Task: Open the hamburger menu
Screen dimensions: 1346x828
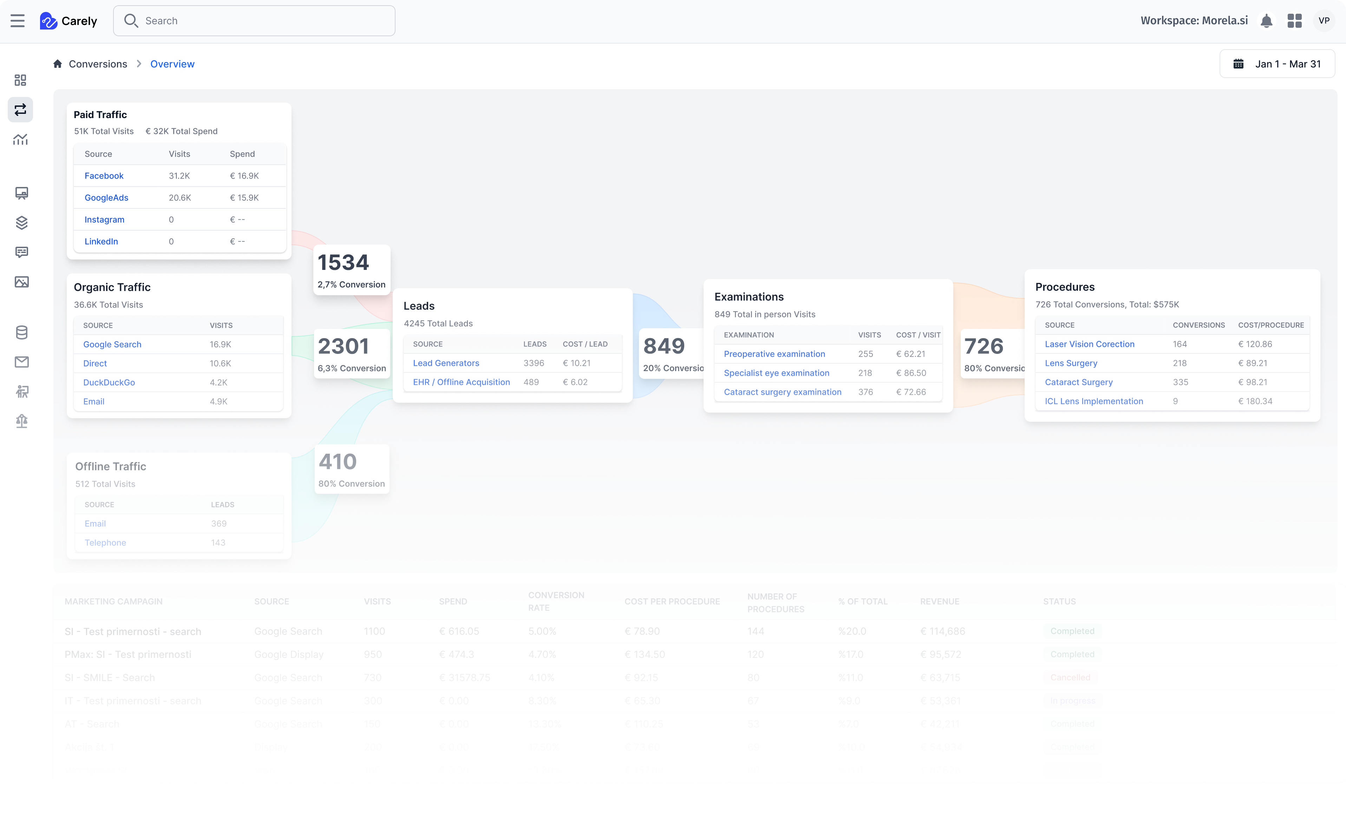Action: click(18, 21)
